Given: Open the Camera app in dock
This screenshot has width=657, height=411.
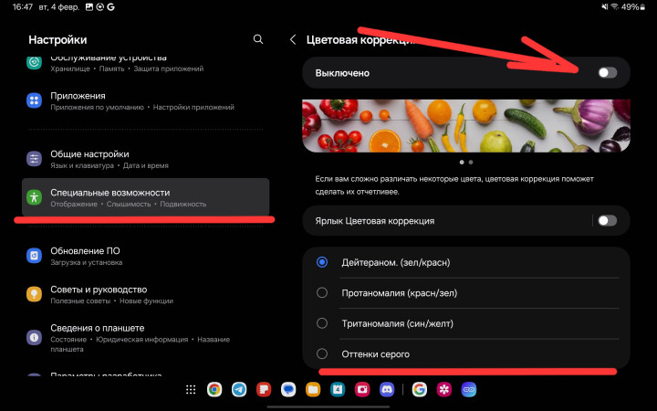Looking at the screenshot, I should tap(362, 389).
